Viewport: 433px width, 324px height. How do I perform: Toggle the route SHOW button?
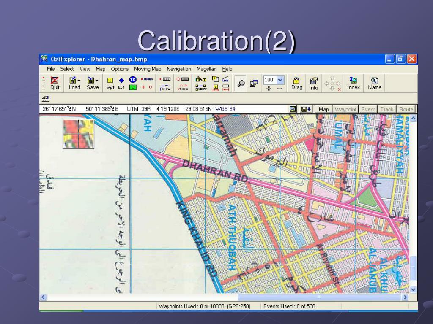pyautogui.click(x=201, y=88)
